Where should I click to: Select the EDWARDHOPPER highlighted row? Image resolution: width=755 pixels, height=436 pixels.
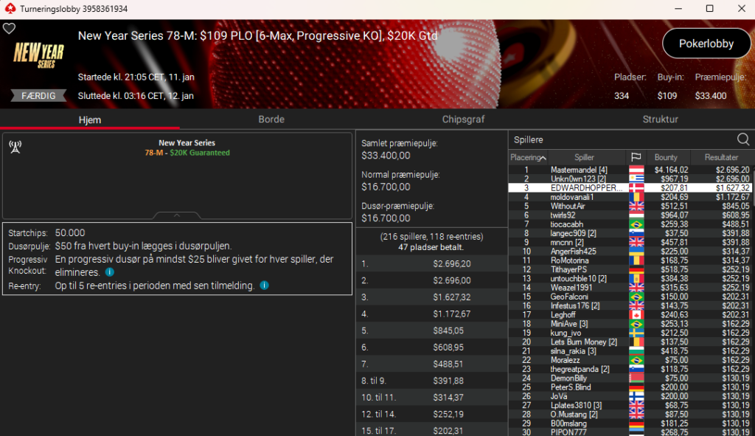click(x=630, y=188)
